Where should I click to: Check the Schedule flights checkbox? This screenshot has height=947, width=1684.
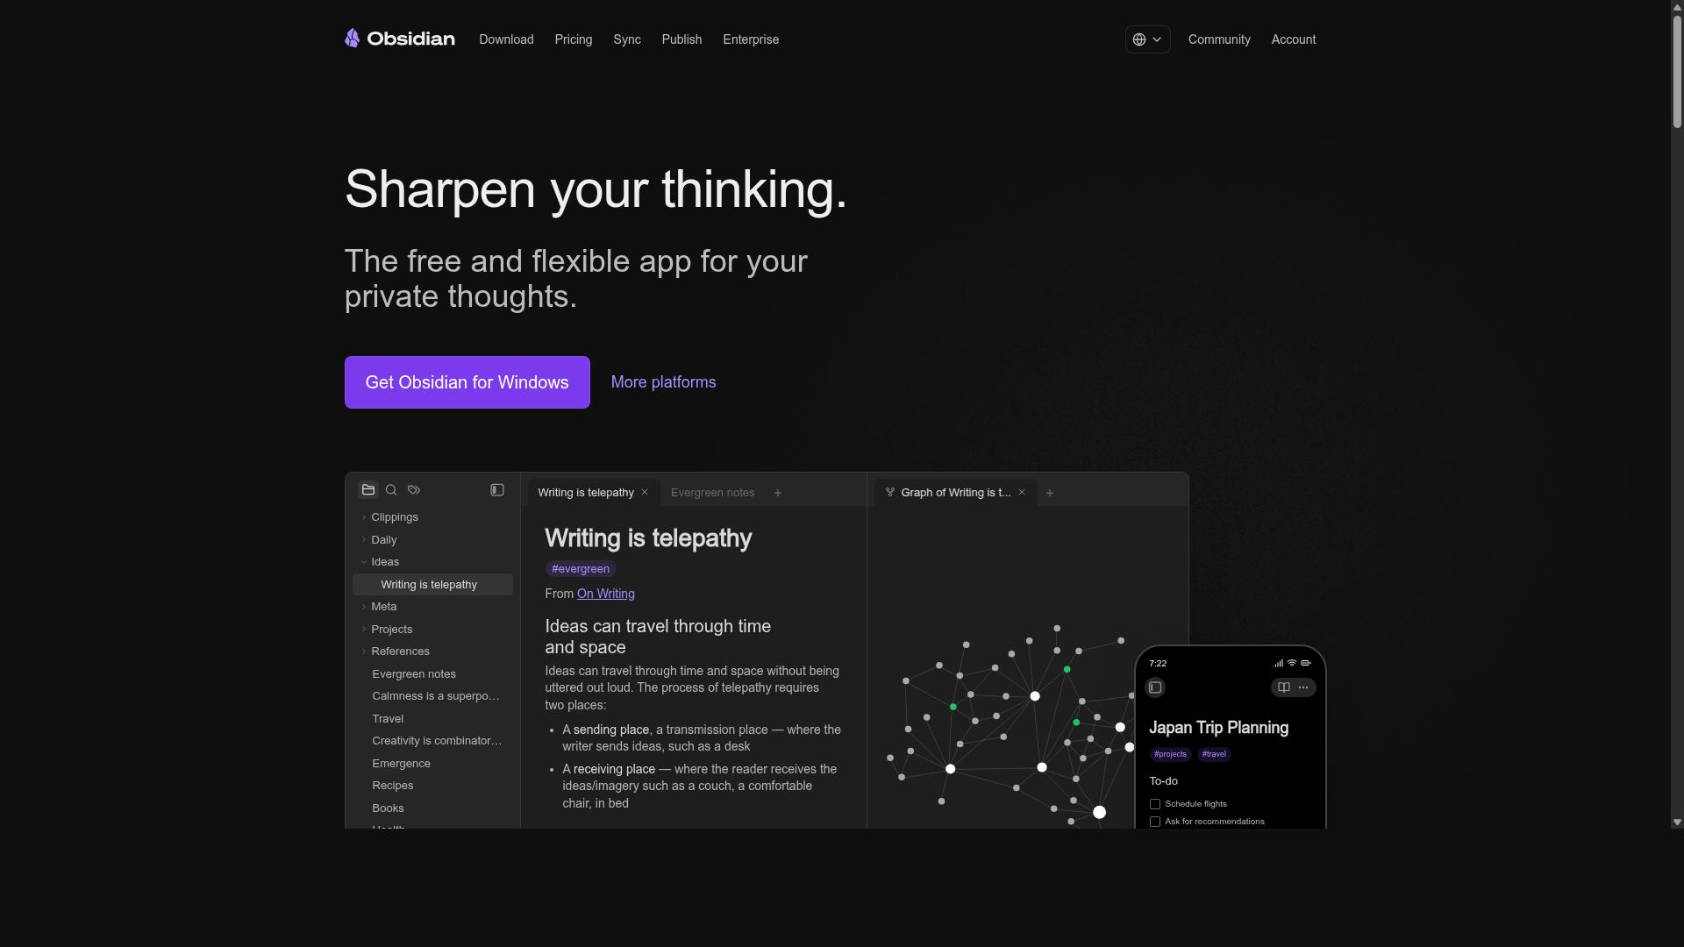pyautogui.click(x=1155, y=804)
